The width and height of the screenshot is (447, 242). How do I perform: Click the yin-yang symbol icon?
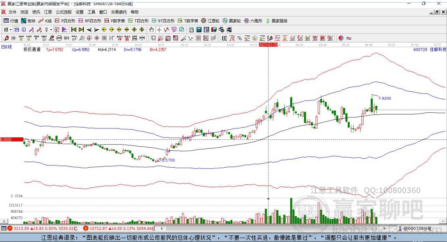341,38
